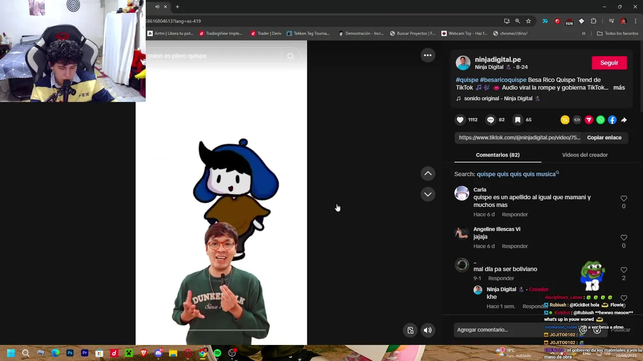Open zoom magnifier icon in address bar
643x361 pixels.
[x=517, y=21]
